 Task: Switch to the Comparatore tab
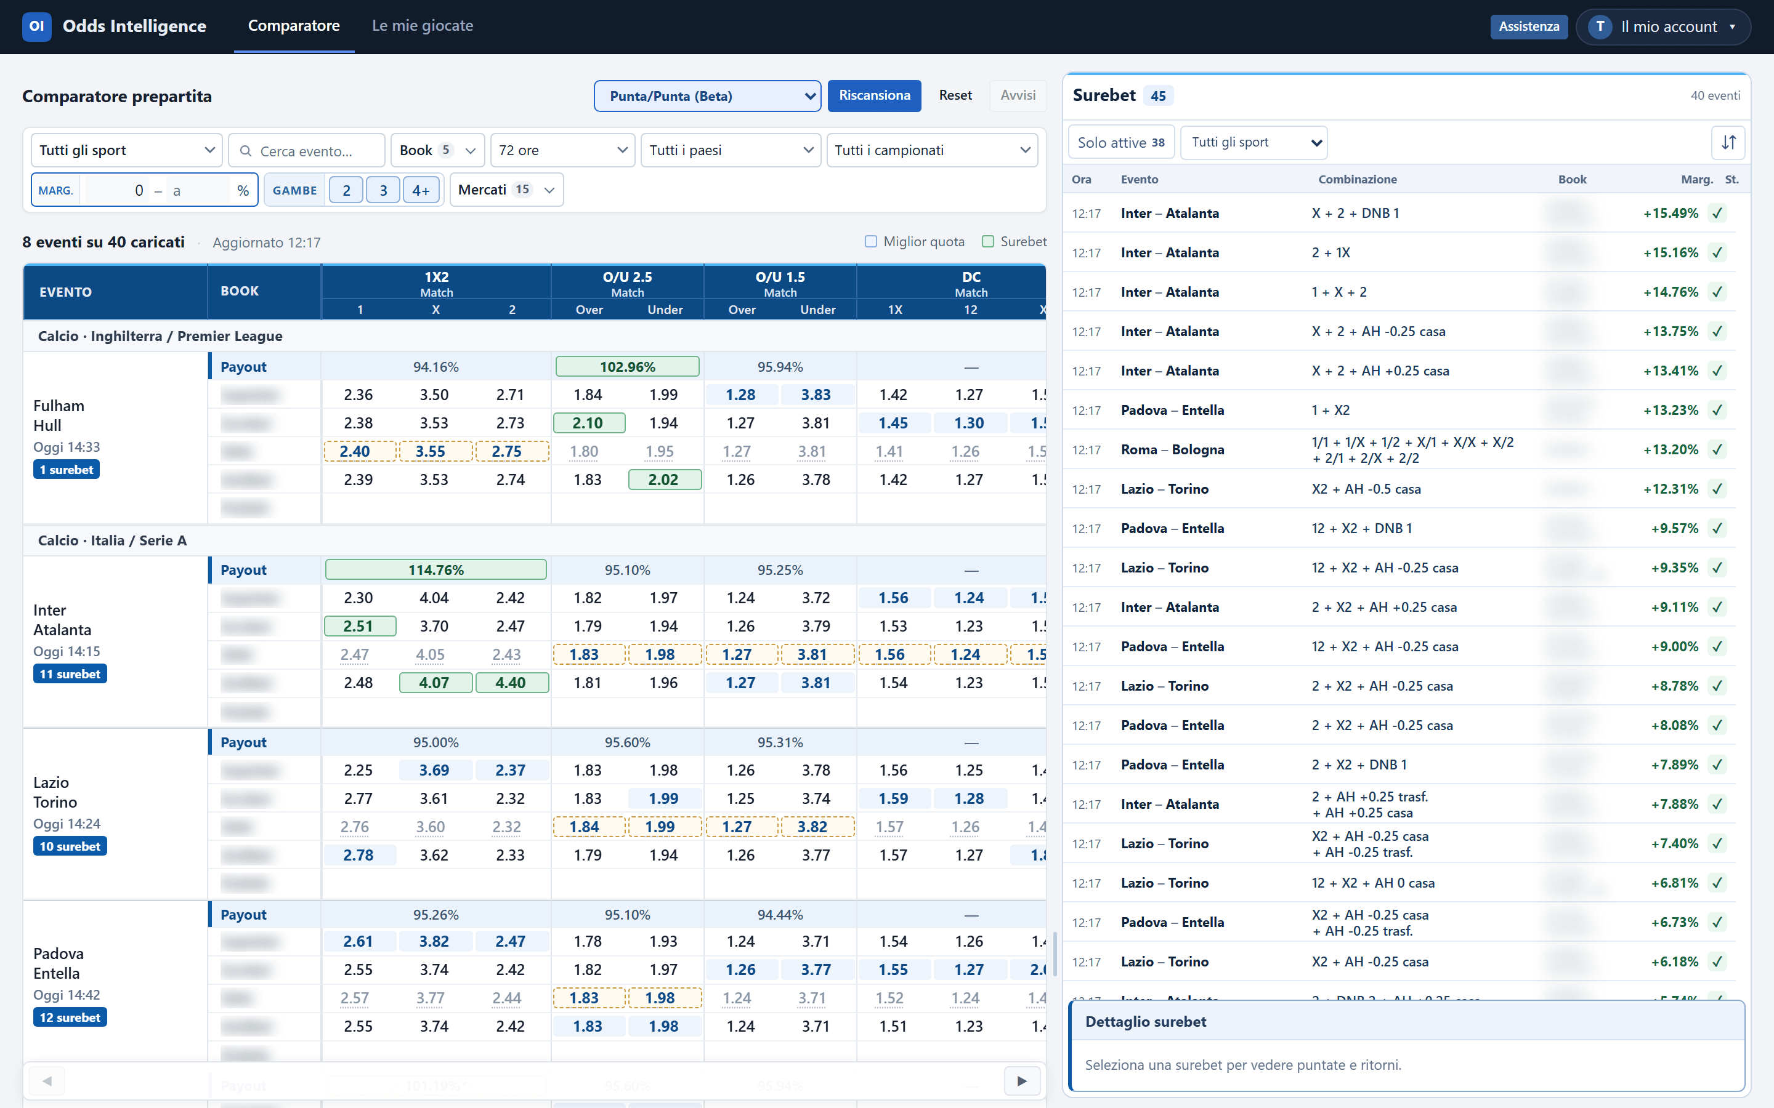(294, 26)
